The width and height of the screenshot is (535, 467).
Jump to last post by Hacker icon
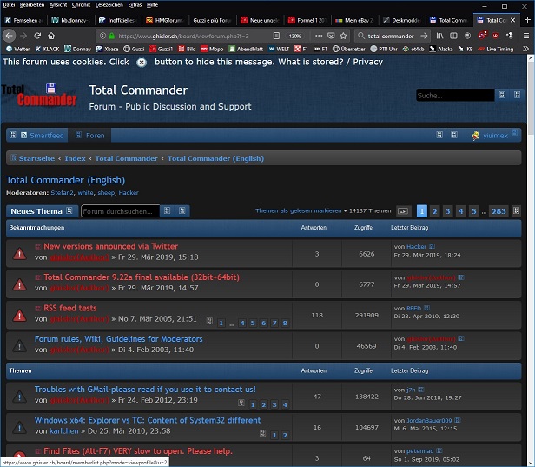pos(432,246)
